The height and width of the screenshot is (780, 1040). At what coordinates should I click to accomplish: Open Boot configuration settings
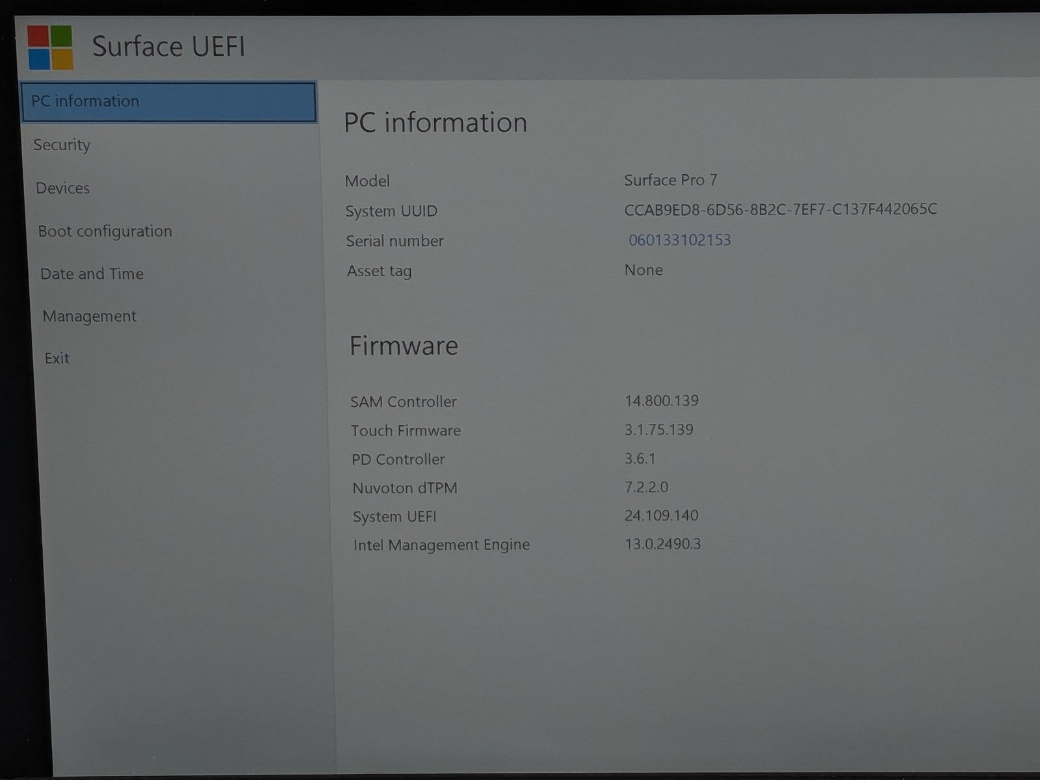pos(105,231)
